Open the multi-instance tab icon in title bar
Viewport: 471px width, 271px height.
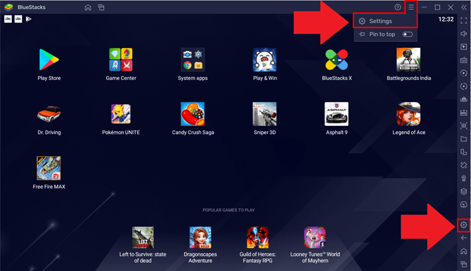coord(101,7)
